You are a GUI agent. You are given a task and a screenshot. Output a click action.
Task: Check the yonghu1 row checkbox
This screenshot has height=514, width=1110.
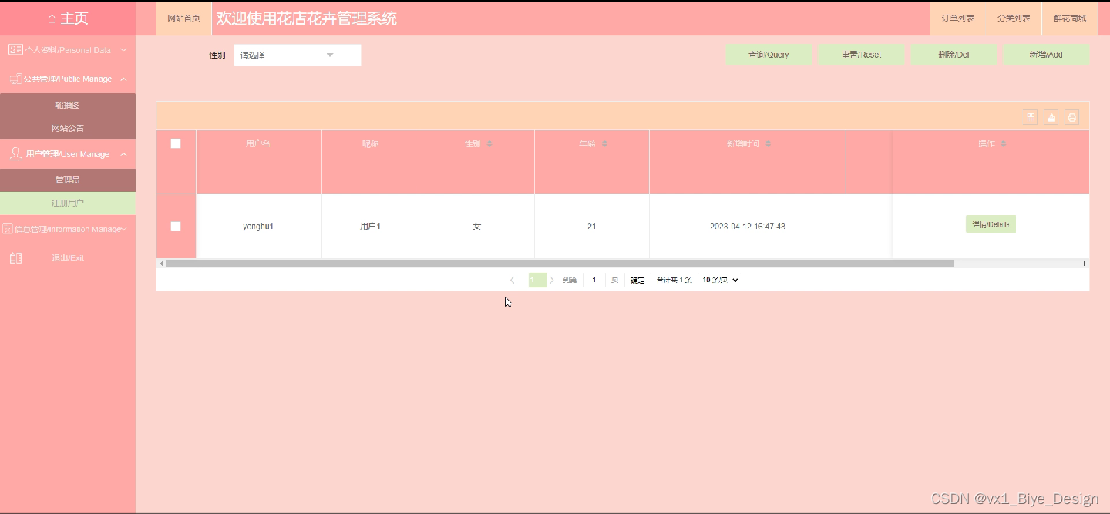[x=176, y=226]
